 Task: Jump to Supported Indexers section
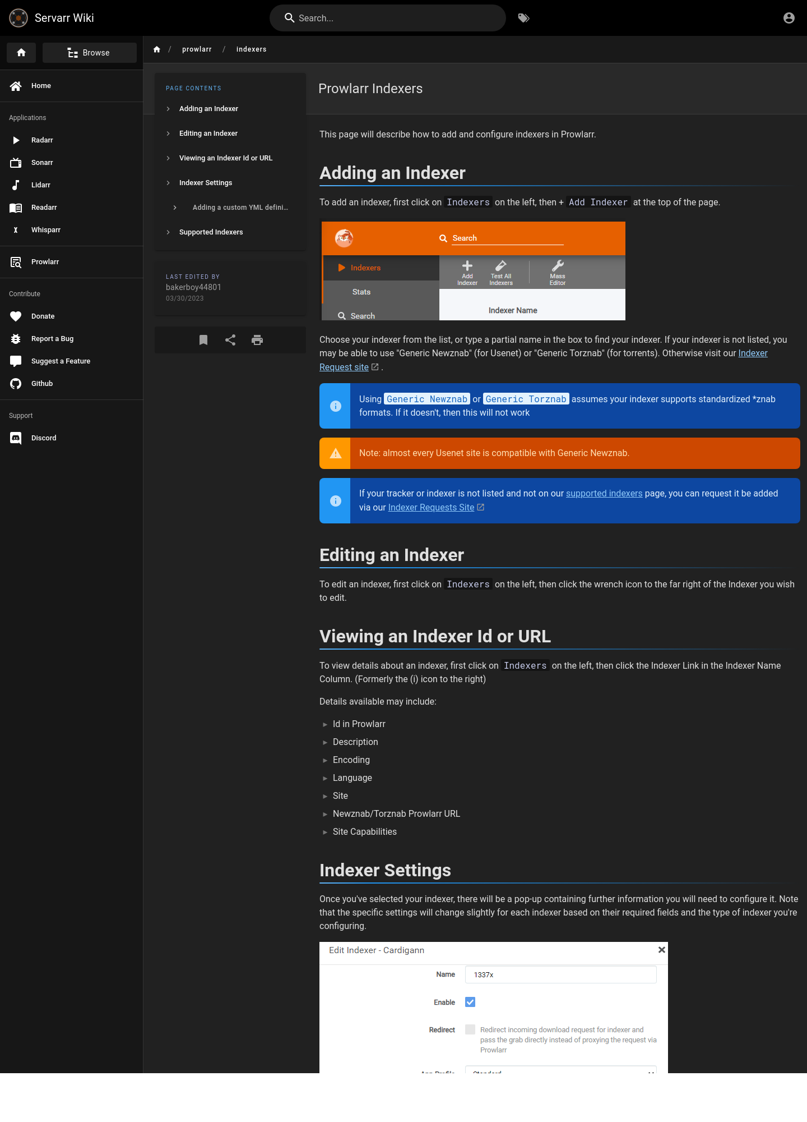[x=211, y=232]
